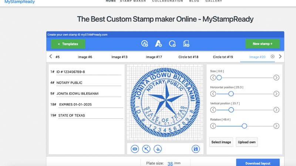The height and width of the screenshot is (166, 296).
Task: Increase Size with right arrow
Action: (276, 77)
